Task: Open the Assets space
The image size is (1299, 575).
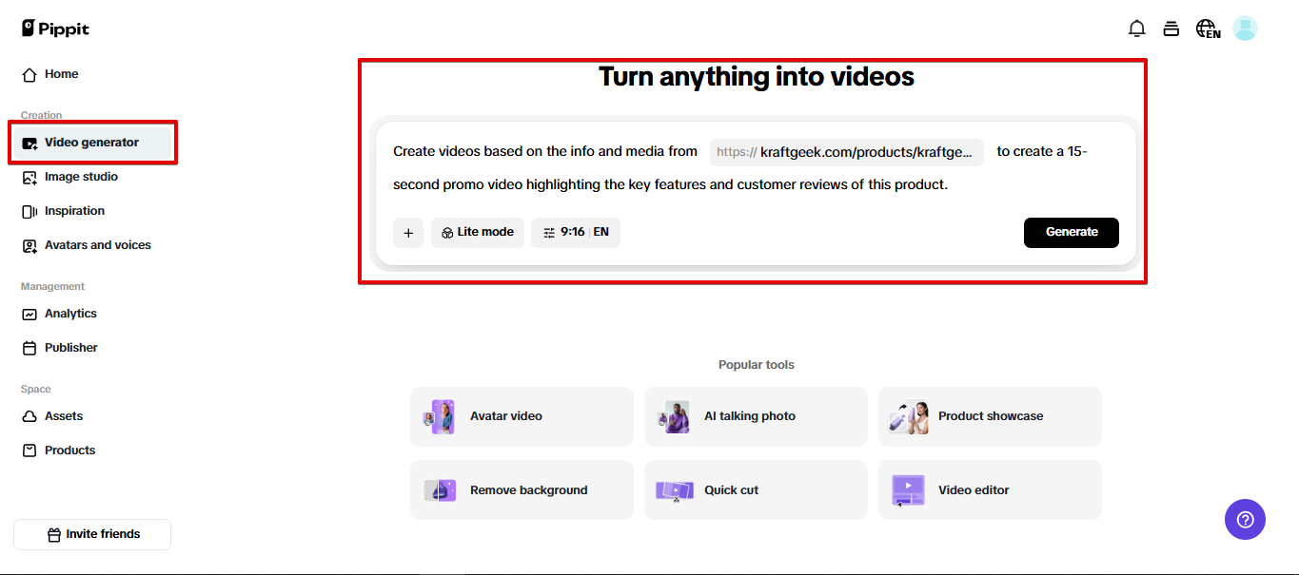Action: click(63, 415)
